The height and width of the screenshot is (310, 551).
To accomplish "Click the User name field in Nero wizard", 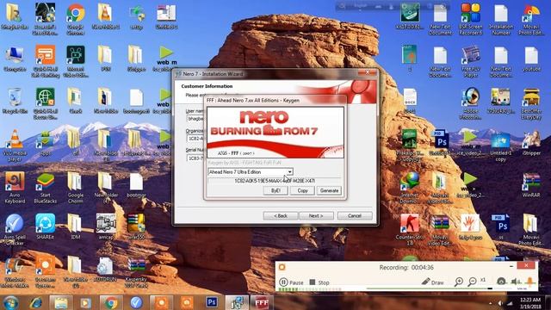I will [195, 119].
